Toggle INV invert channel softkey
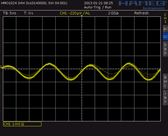Image resolution: width=168 pixels, height=136 pixels. click(166, 98)
